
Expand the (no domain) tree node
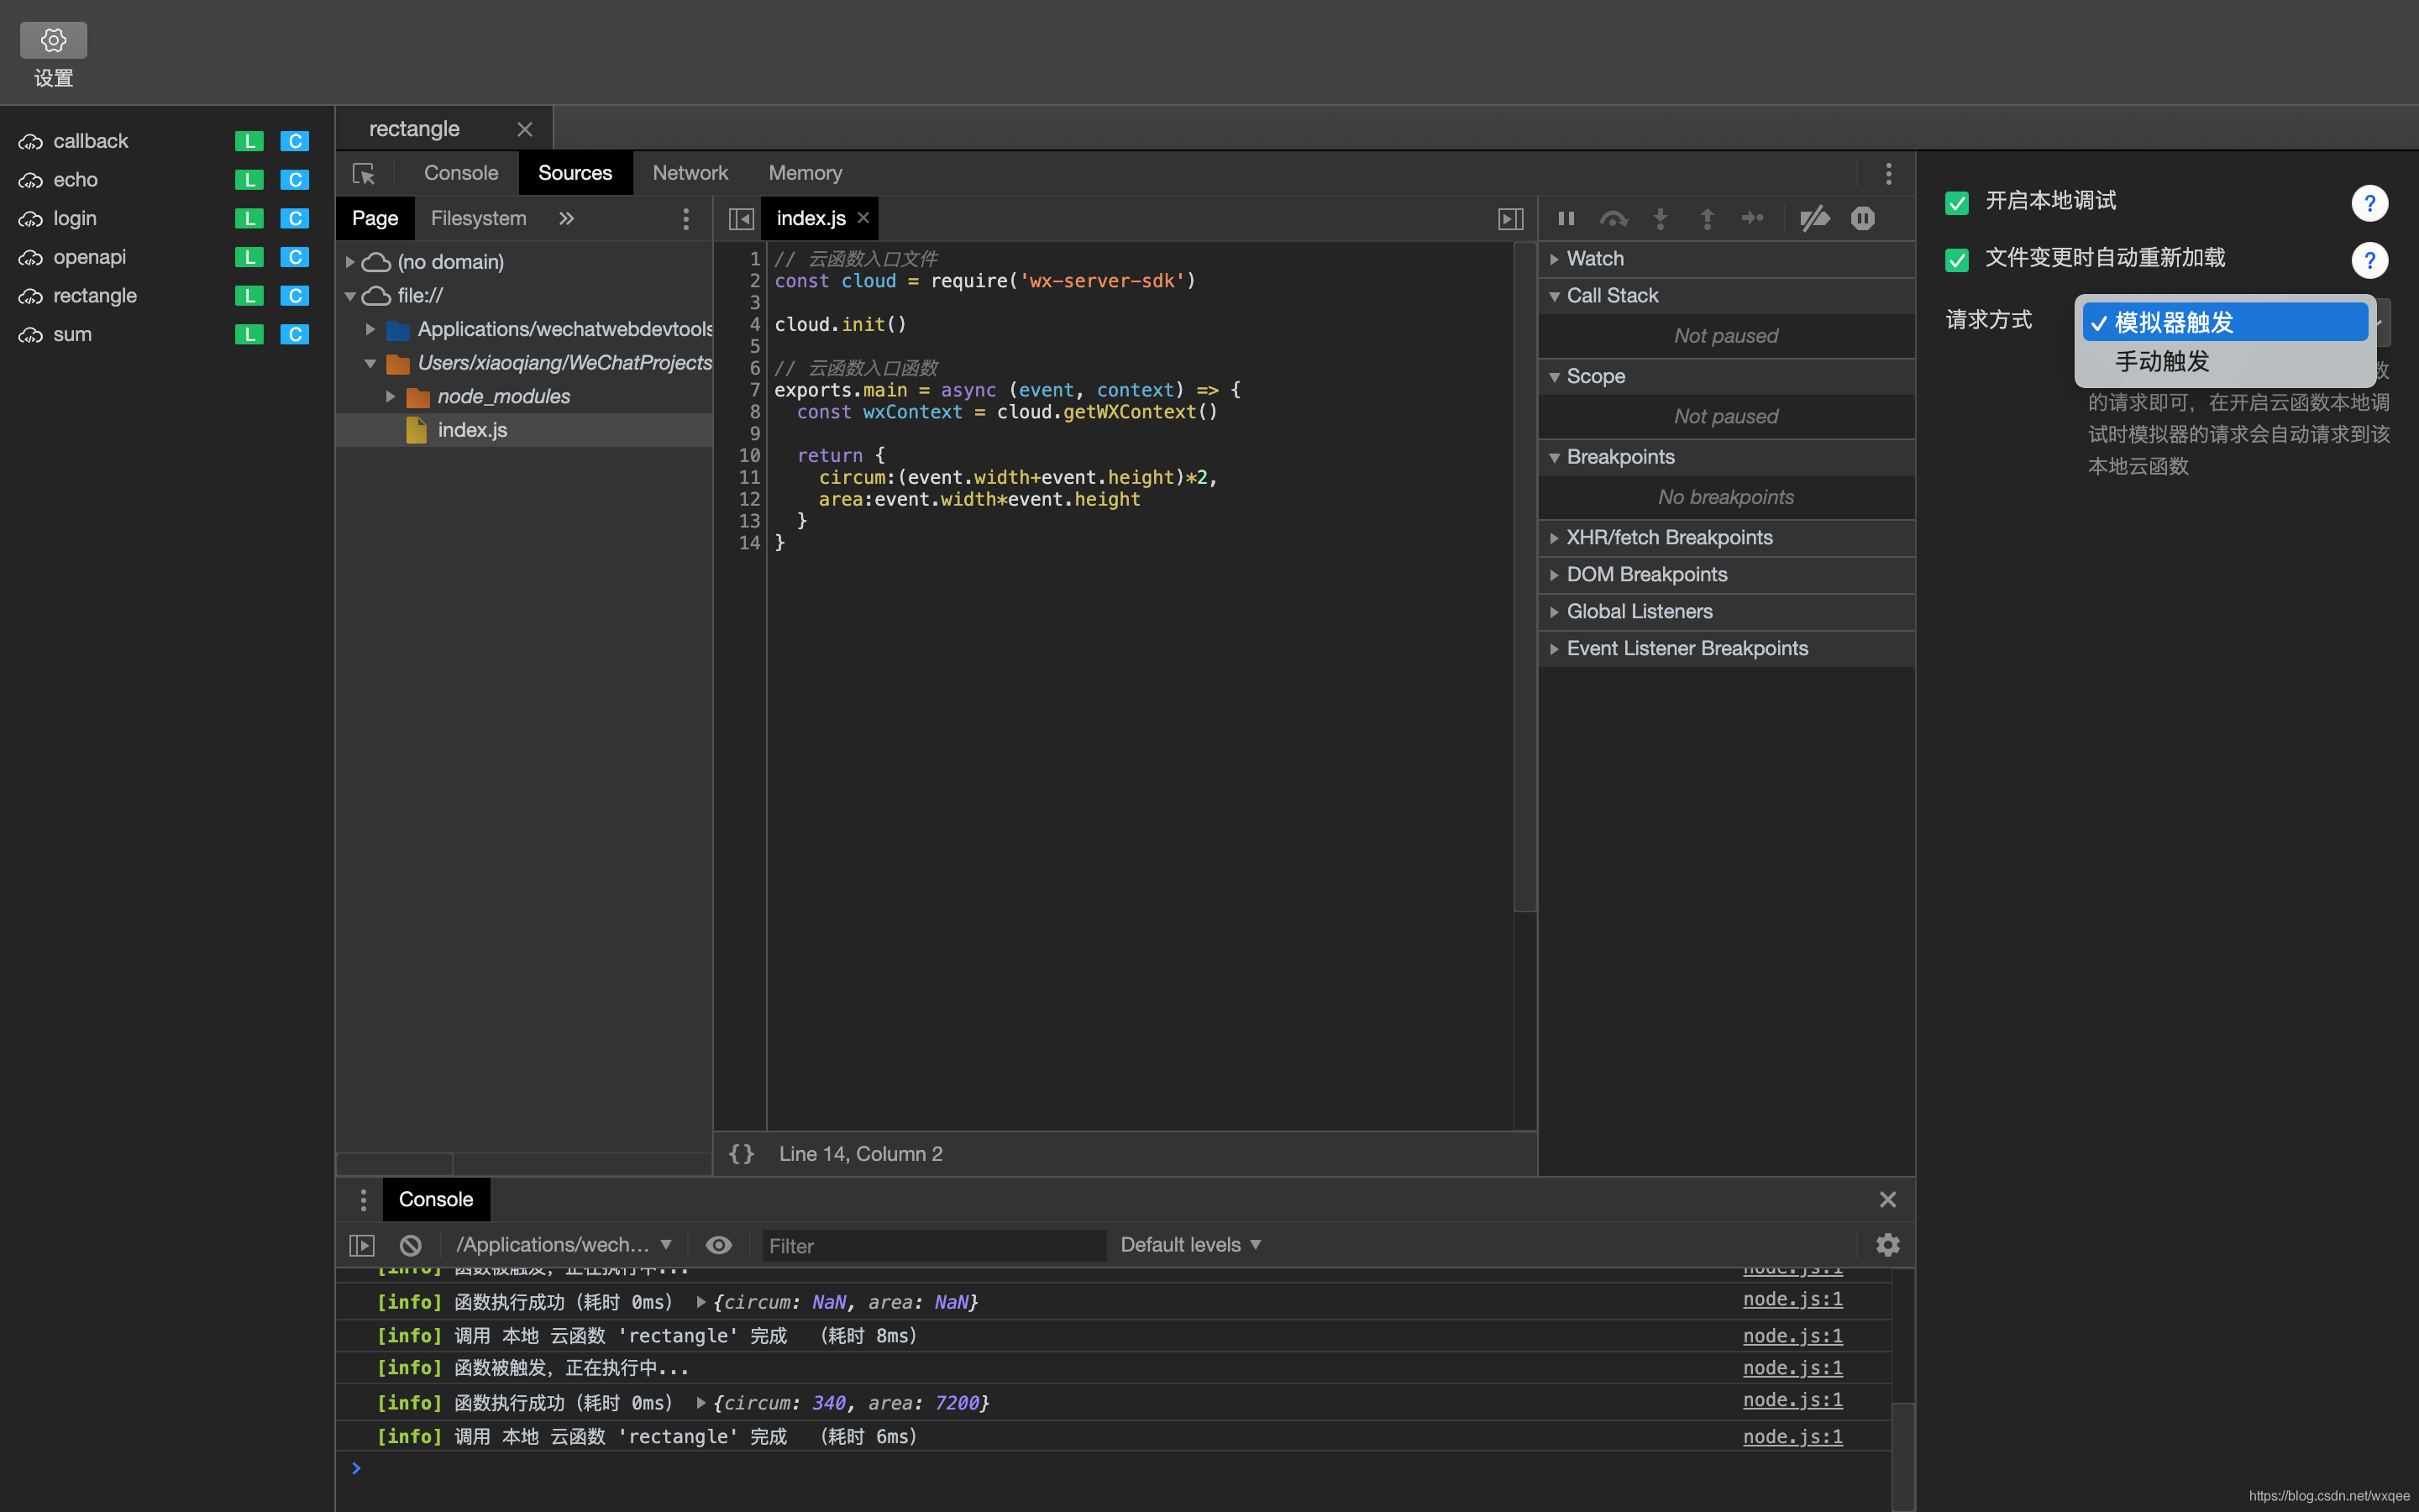(350, 262)
